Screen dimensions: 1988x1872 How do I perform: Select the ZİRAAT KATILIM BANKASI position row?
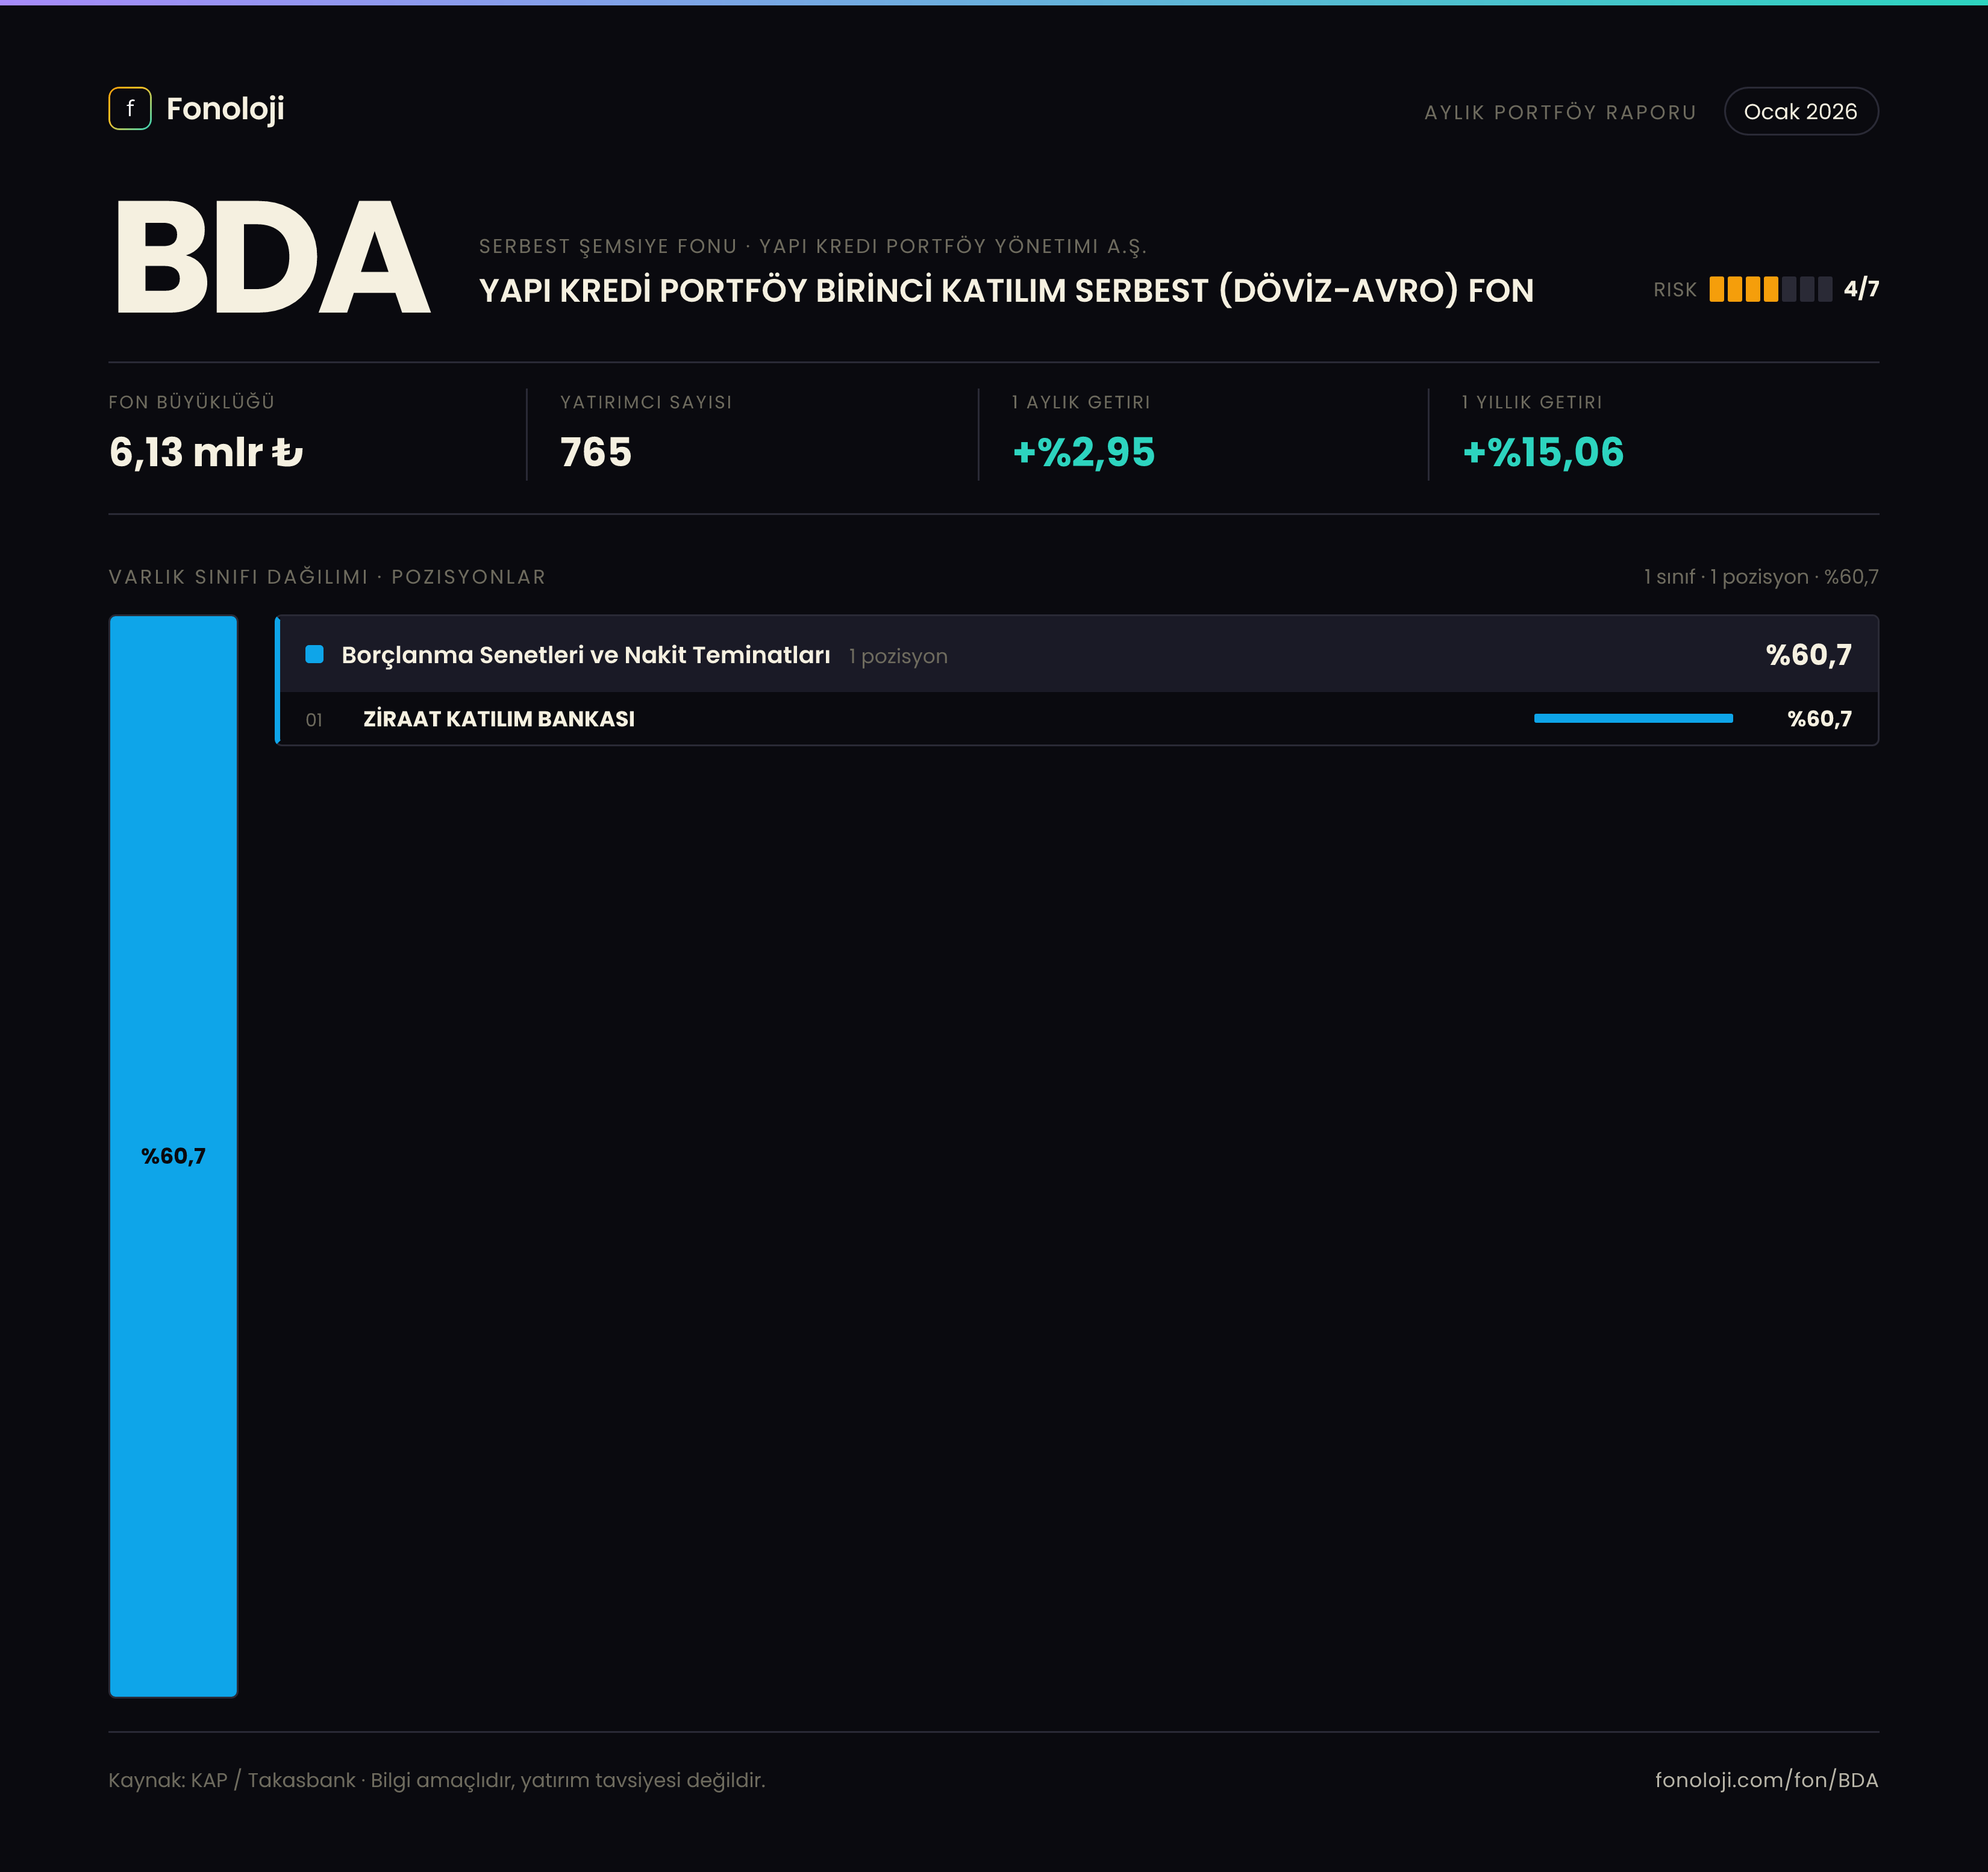[1078, 718]
